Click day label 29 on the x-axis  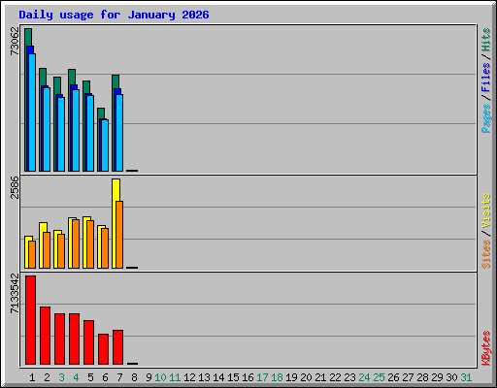(437, 377)
